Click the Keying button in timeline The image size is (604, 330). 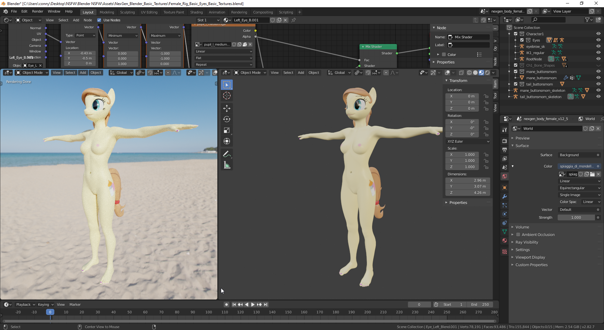pos(46,305)
